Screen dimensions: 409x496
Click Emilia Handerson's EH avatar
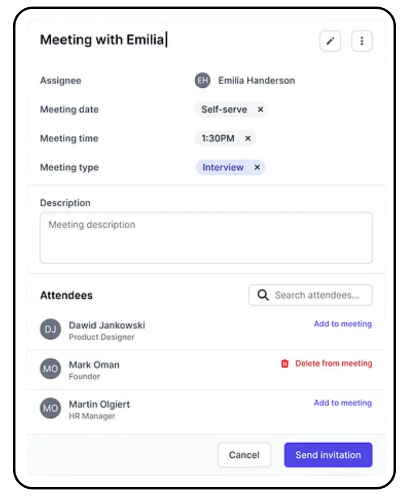[x=203, y=80]
